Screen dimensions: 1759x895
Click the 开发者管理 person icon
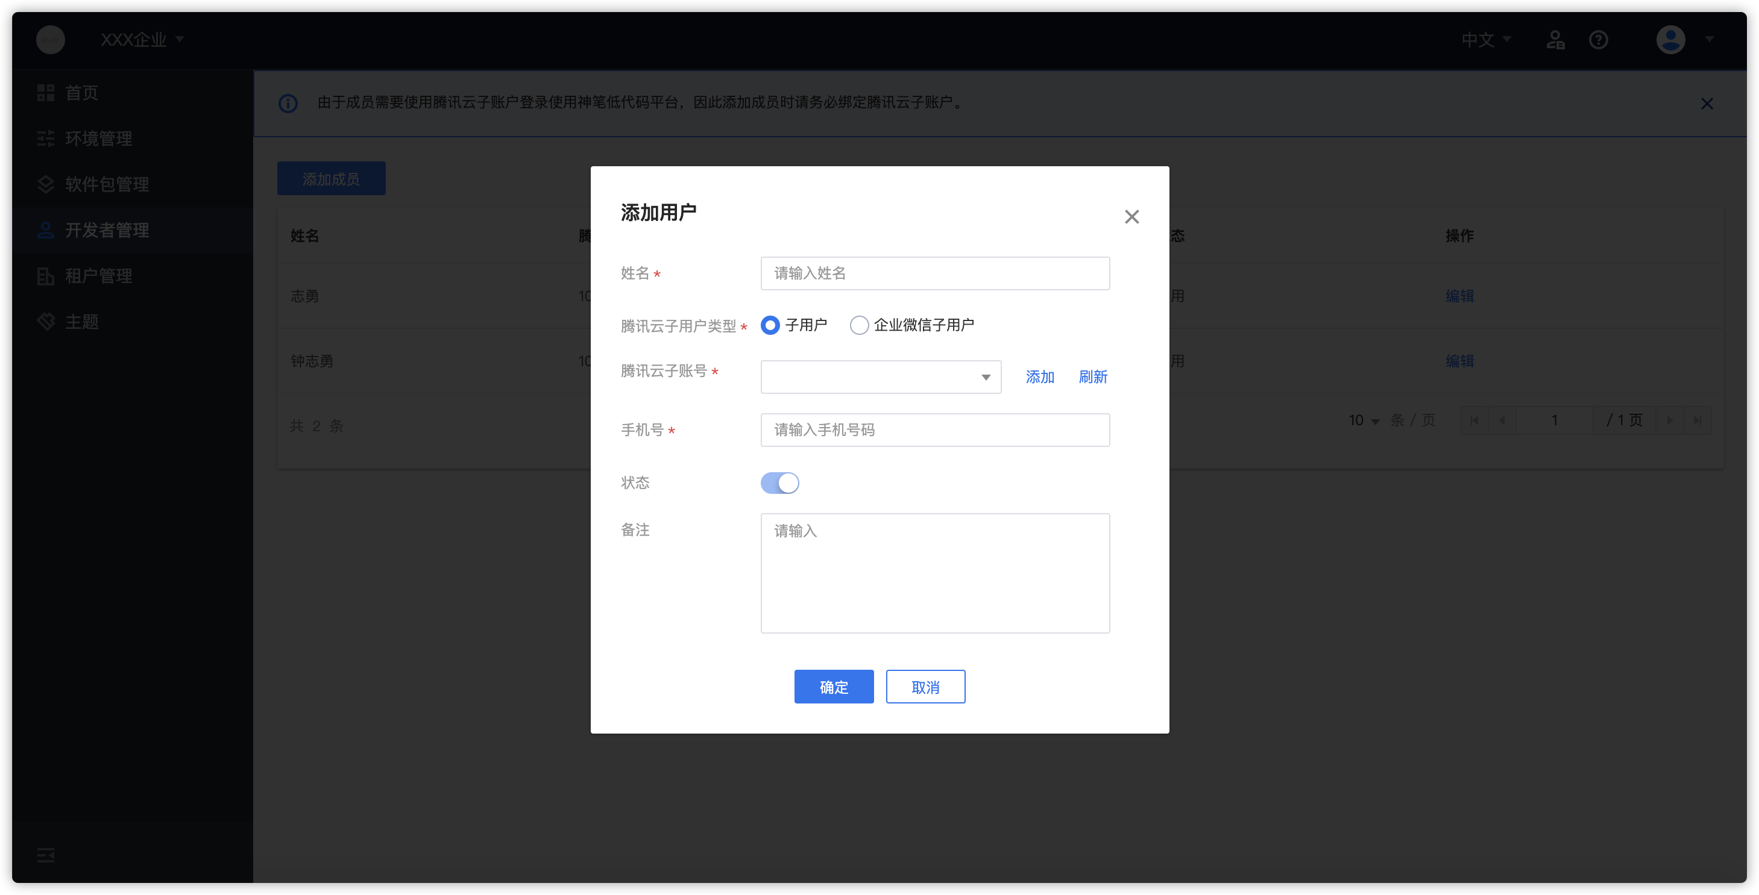[46, 230]
